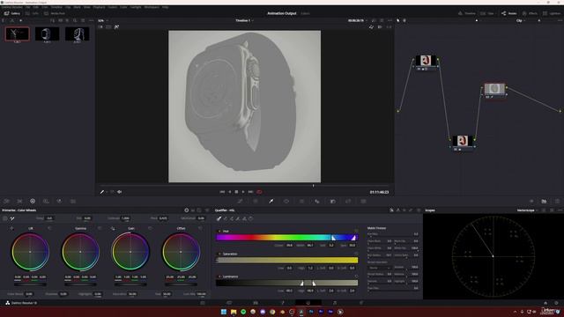The image size is (564, 317).
Task: Open the viewer timecode dropdown
Action: (357, 20)
